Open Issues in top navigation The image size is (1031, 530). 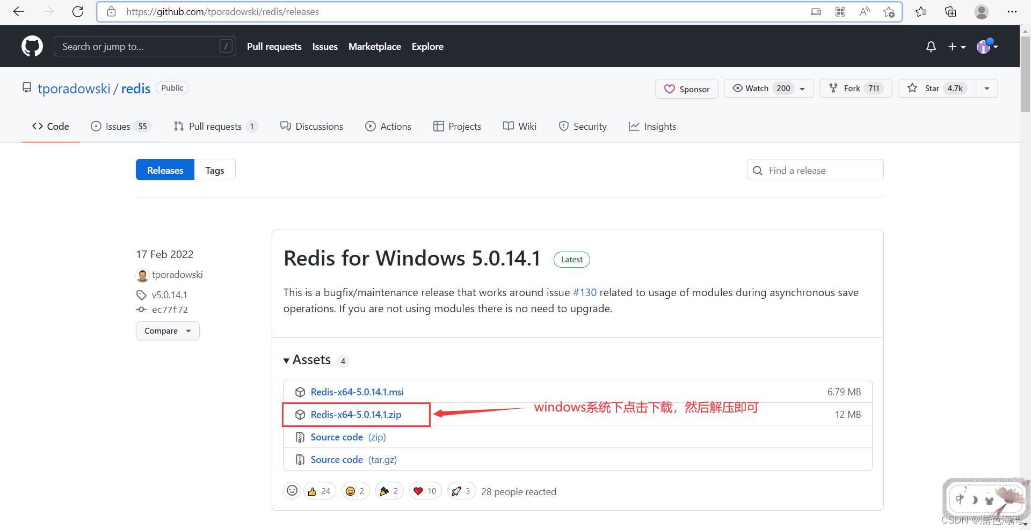coord(325,47)
